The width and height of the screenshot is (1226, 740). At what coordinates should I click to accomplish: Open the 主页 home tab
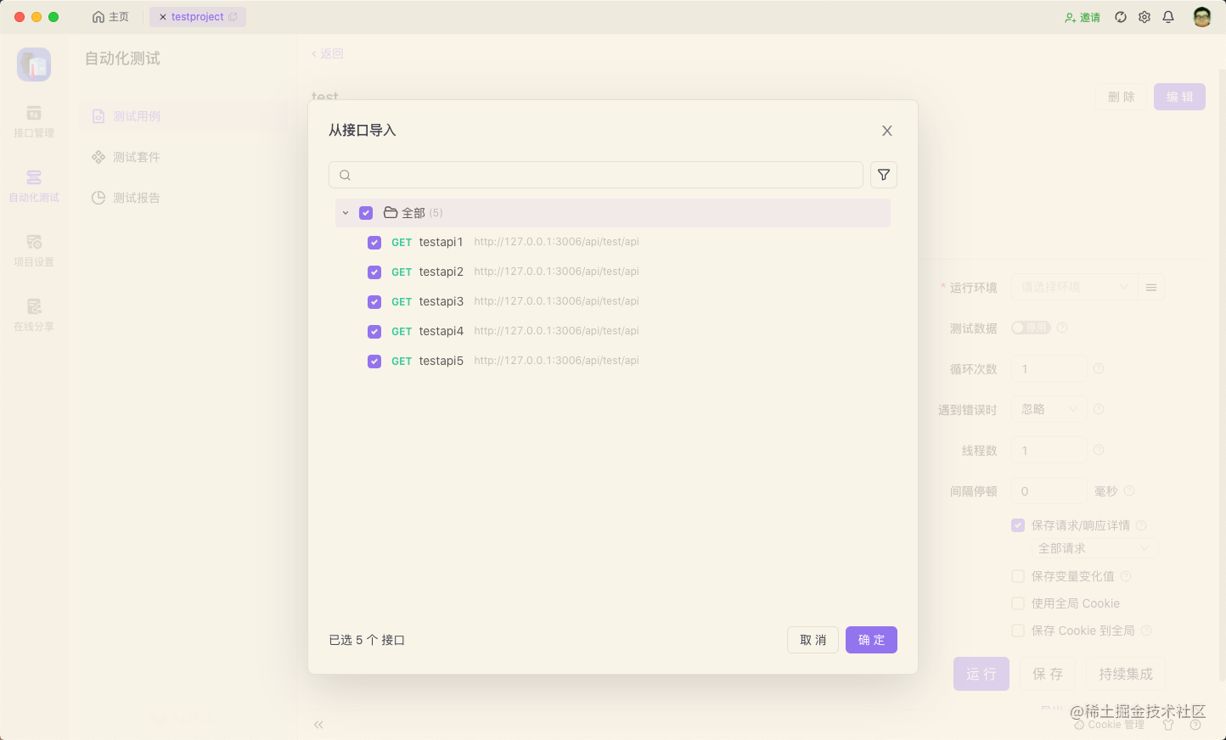[110, 17]
